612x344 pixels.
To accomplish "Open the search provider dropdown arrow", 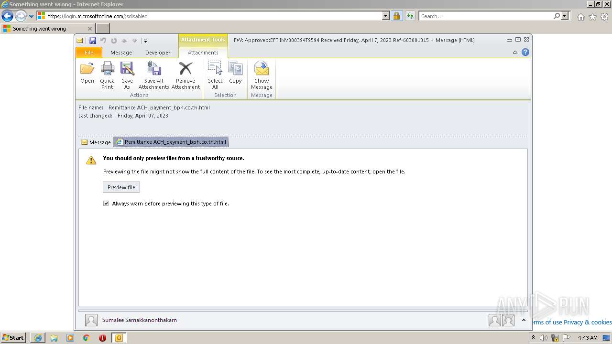I will pyautogui.click(x=565, y=16).
